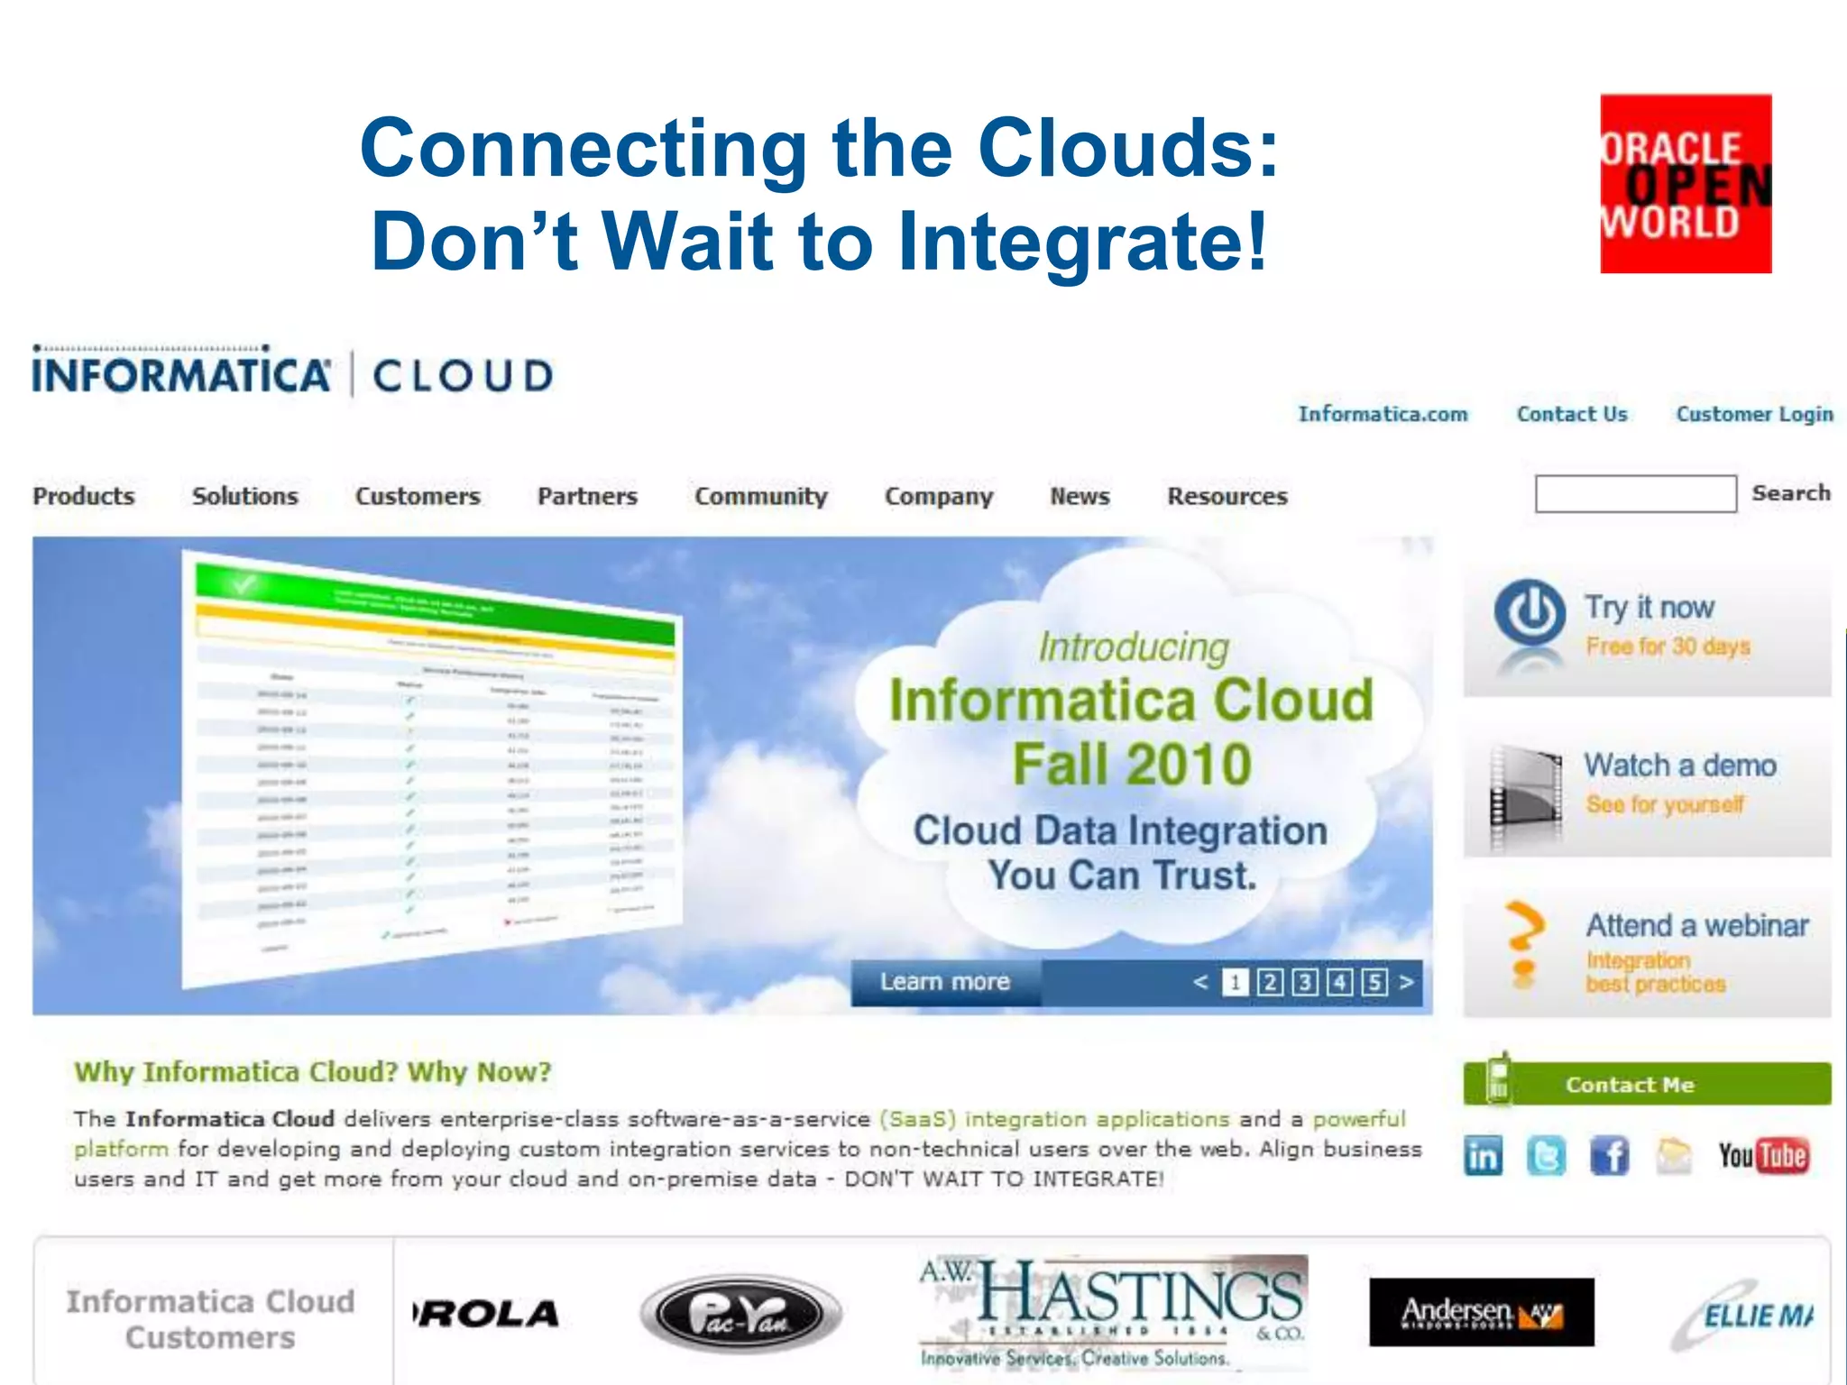Open the Resources menu
1847x1385 pixels.
[x=1227, y=496]
